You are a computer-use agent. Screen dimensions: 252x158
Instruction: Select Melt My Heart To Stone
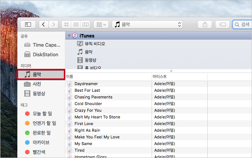pos(97,117)
